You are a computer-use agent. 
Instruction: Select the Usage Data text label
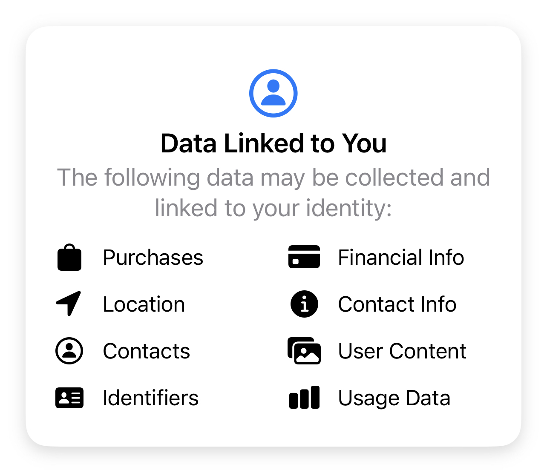click(x=394, y=398)
